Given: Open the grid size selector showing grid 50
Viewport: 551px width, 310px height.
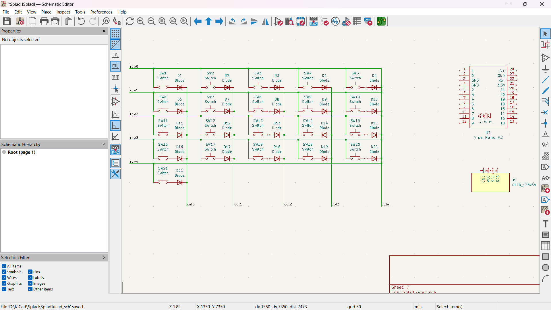Looking at the screenshot, I should [354, 307].
